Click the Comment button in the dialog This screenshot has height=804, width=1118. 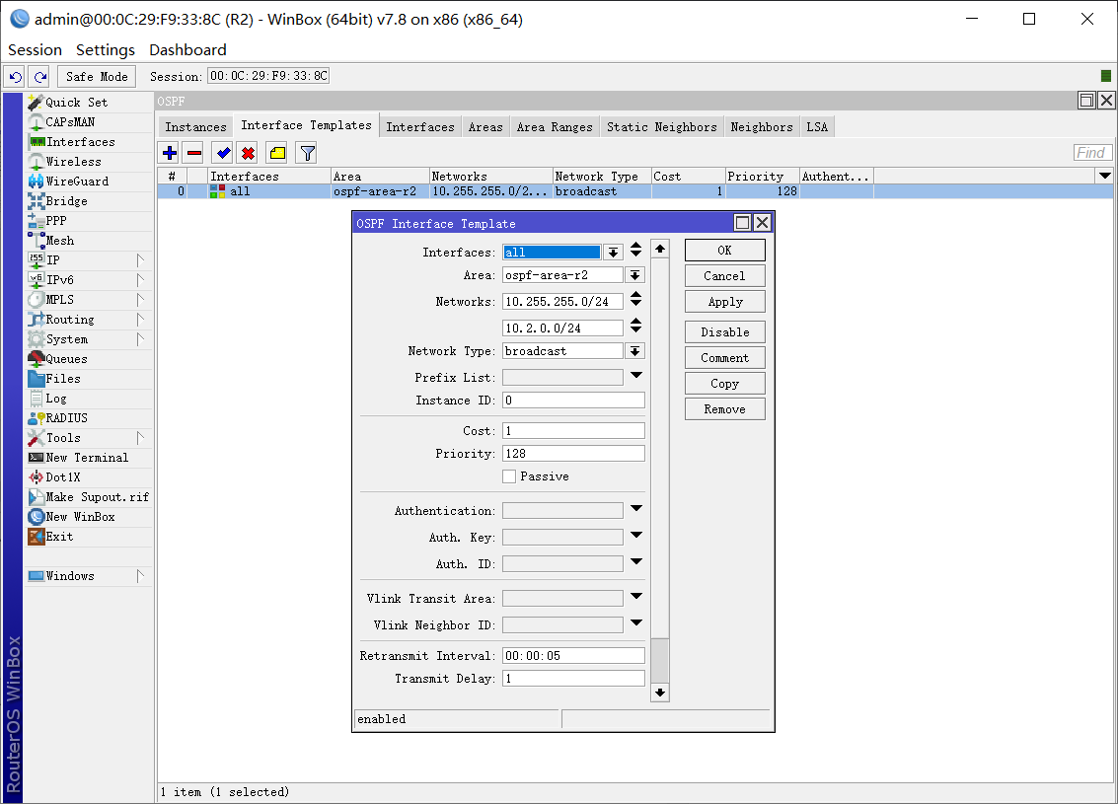pyautogui.click(x=724, y=358)
